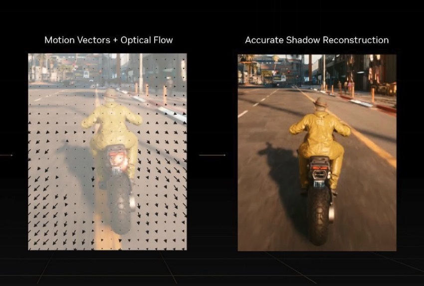Click the arrow line at the left edge
Viewport: 424px width, 286px height.
tap(6, 155)
